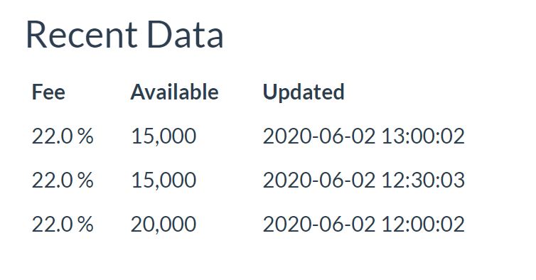Image resolution: width=536 pixels, height=280 pixels.
Task: Click the 22.0 % fee in first row
Action: click(x=63, y=136)
